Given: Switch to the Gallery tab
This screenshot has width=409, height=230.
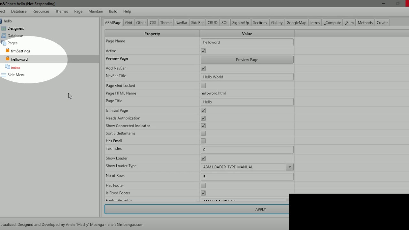Looking at the screenshot, I should coord(277,23).
